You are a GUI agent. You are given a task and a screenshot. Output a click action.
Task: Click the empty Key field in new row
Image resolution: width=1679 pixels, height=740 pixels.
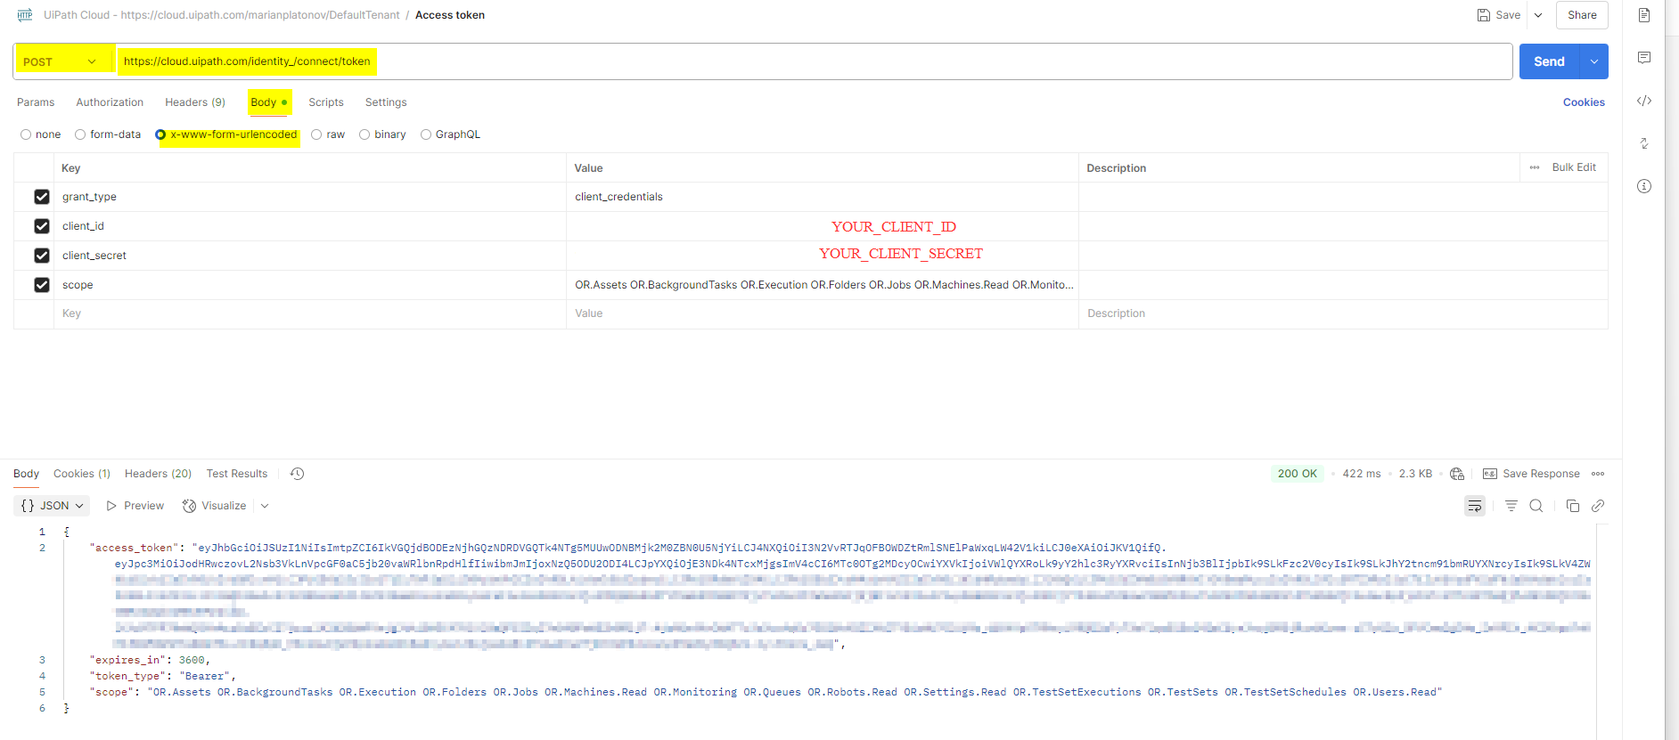pos(310,313)
